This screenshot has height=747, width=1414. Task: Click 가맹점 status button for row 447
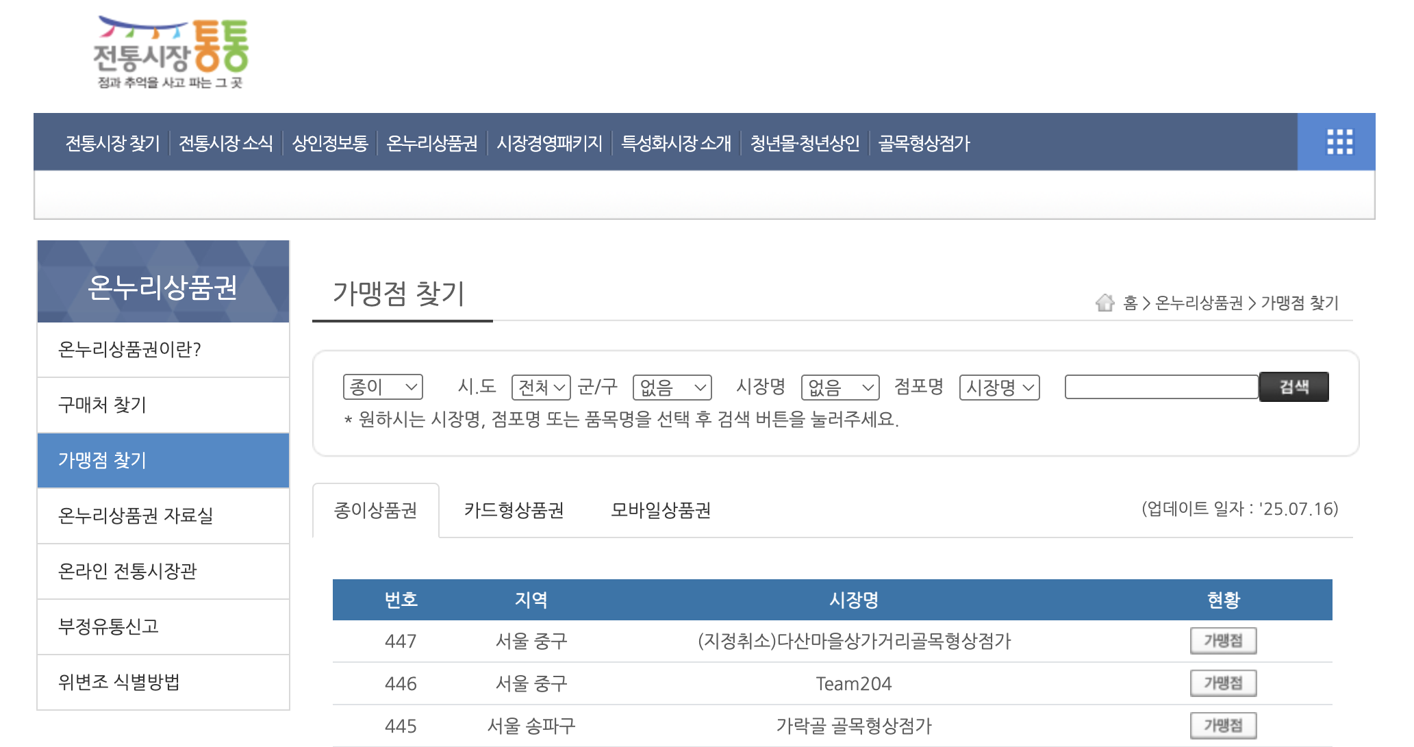click(1223, 641)
